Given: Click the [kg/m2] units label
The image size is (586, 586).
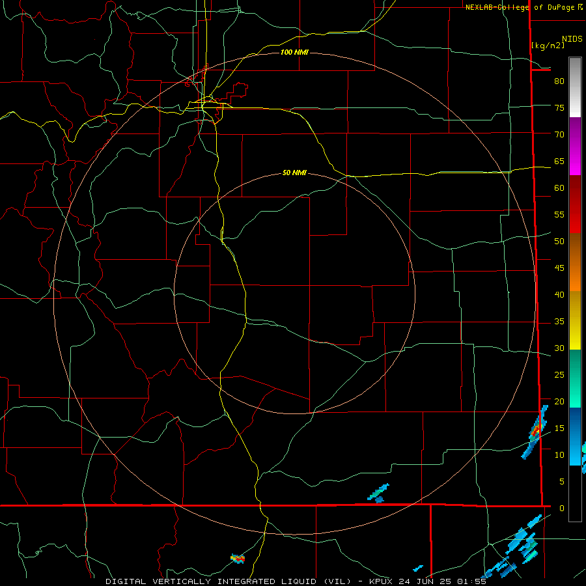Looking at the screenshot, I should point(548,45).
